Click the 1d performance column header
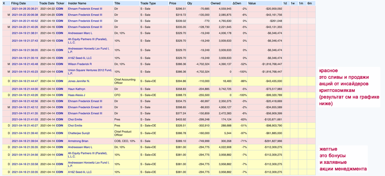 click(286, 3)
